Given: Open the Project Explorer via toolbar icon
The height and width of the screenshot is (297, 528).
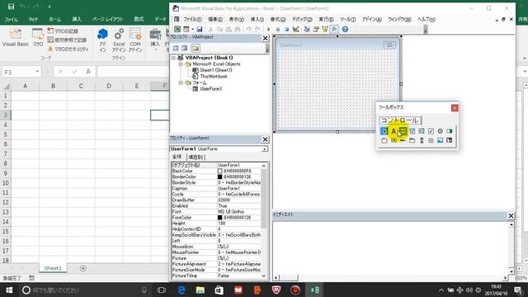Looking at the screenshot, I should coord(307,30).
